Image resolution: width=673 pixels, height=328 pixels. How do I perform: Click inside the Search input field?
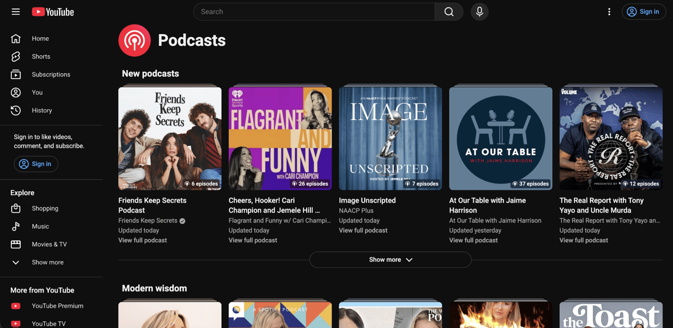[314, 11]
